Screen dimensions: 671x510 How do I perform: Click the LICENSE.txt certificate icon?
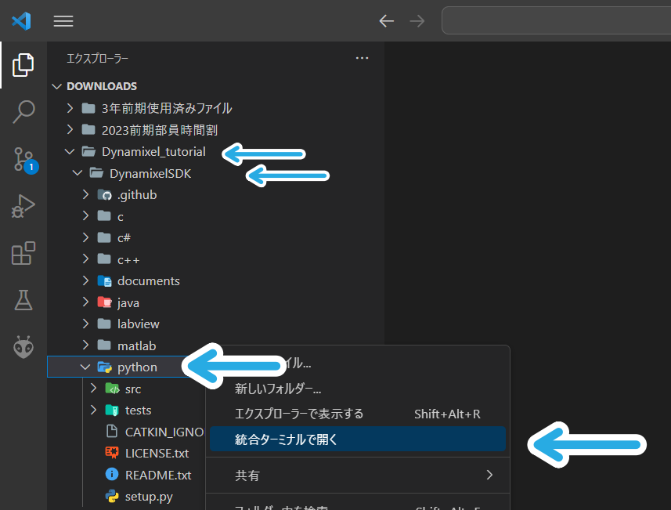click(x=112, y=452)
